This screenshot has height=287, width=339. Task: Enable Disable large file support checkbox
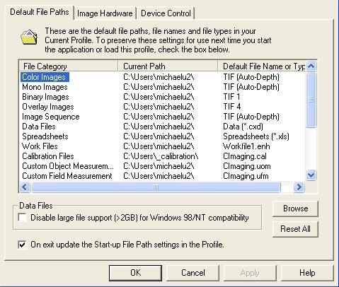click(22, 217)
